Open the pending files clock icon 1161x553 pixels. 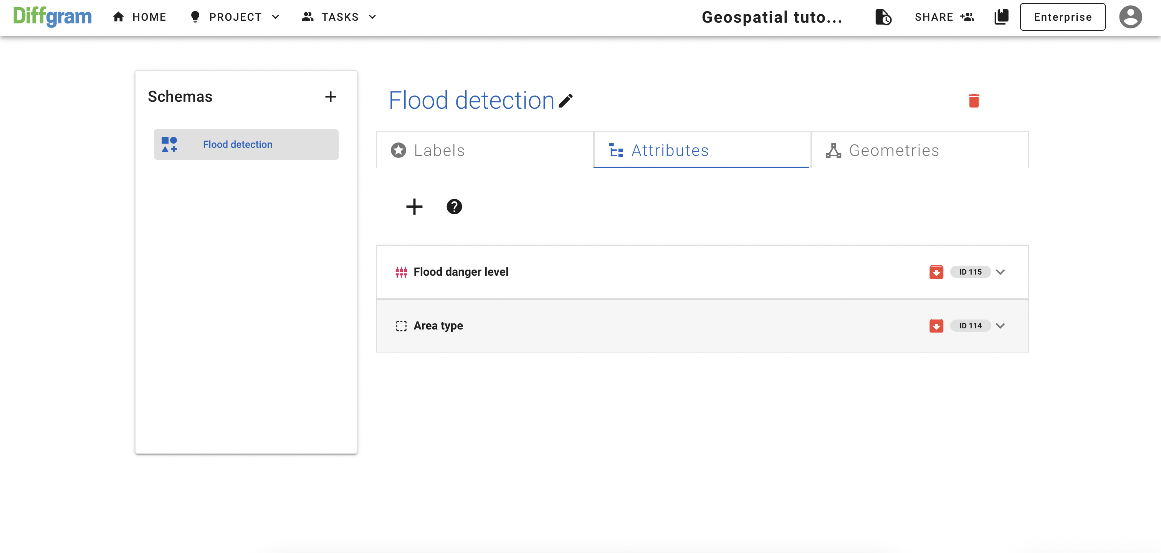pyautogui.click(x=883, y=17)
